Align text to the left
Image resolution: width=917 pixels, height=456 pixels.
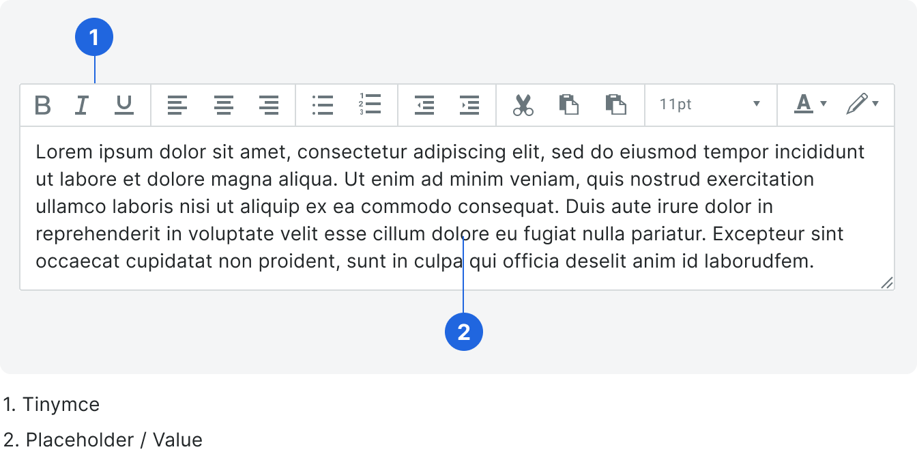point(177,105)
